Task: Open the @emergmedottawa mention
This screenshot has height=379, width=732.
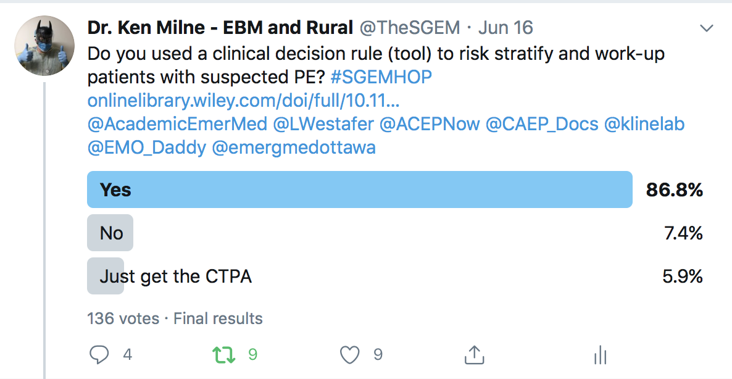Action: point(294,148)
